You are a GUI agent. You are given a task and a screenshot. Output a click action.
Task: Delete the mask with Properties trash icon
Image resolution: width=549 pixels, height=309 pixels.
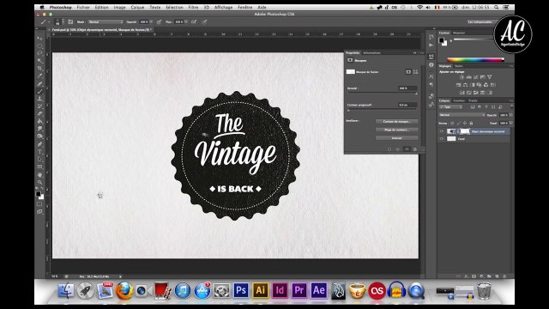pos(415,149)
